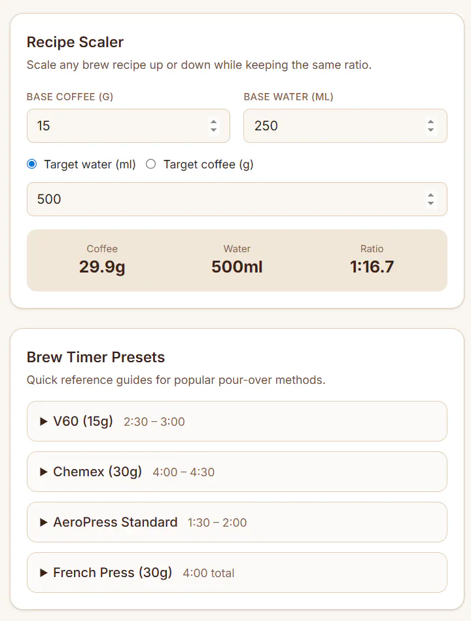The image size is (471, 621).
Task: Click the 29.9g coffee result value
Action: tap(102, 267)
